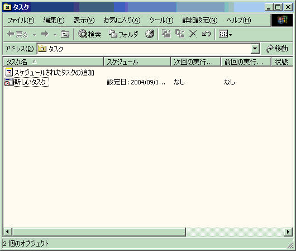Click the Windows logo throbber
Viewport: 296px width, 251px height.
[x=282, y=20]
